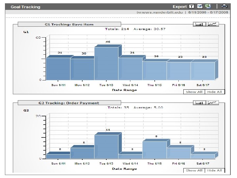237x178 pixels.
Task: Click Hide All under G2 chart
Action: pyautogui.click(x=215, y=170)
